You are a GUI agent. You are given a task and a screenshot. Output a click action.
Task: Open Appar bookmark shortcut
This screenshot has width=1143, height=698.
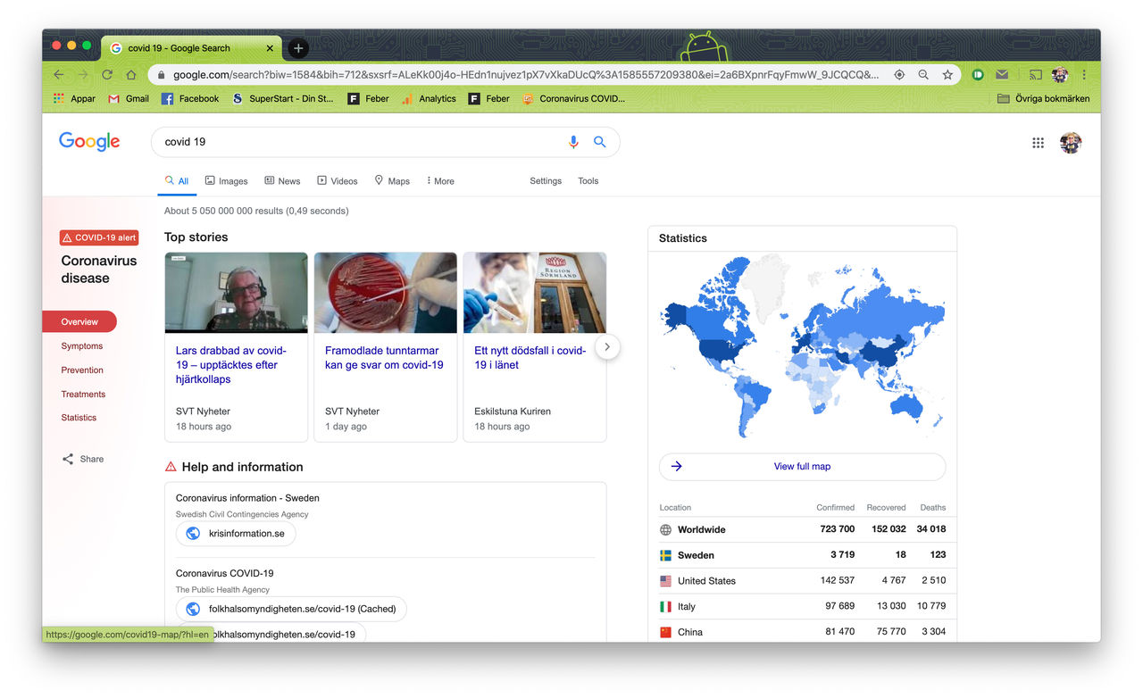pos(74,98)
